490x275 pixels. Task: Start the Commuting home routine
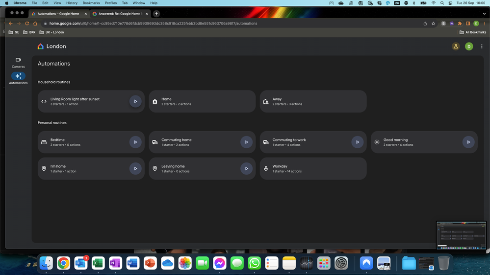[x=246, y=142]
